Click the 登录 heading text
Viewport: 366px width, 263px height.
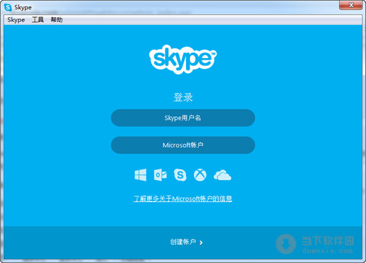(183, 97)
